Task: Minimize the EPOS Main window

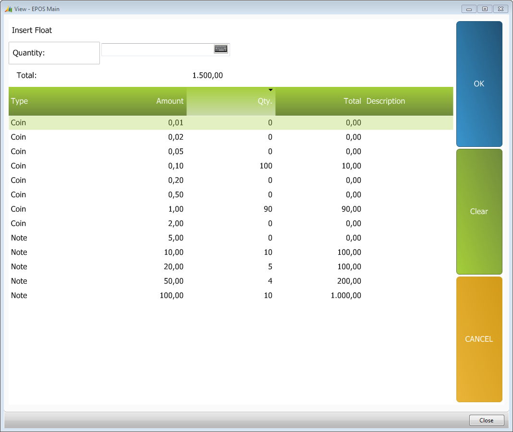Action: click(x=469, y=9)
